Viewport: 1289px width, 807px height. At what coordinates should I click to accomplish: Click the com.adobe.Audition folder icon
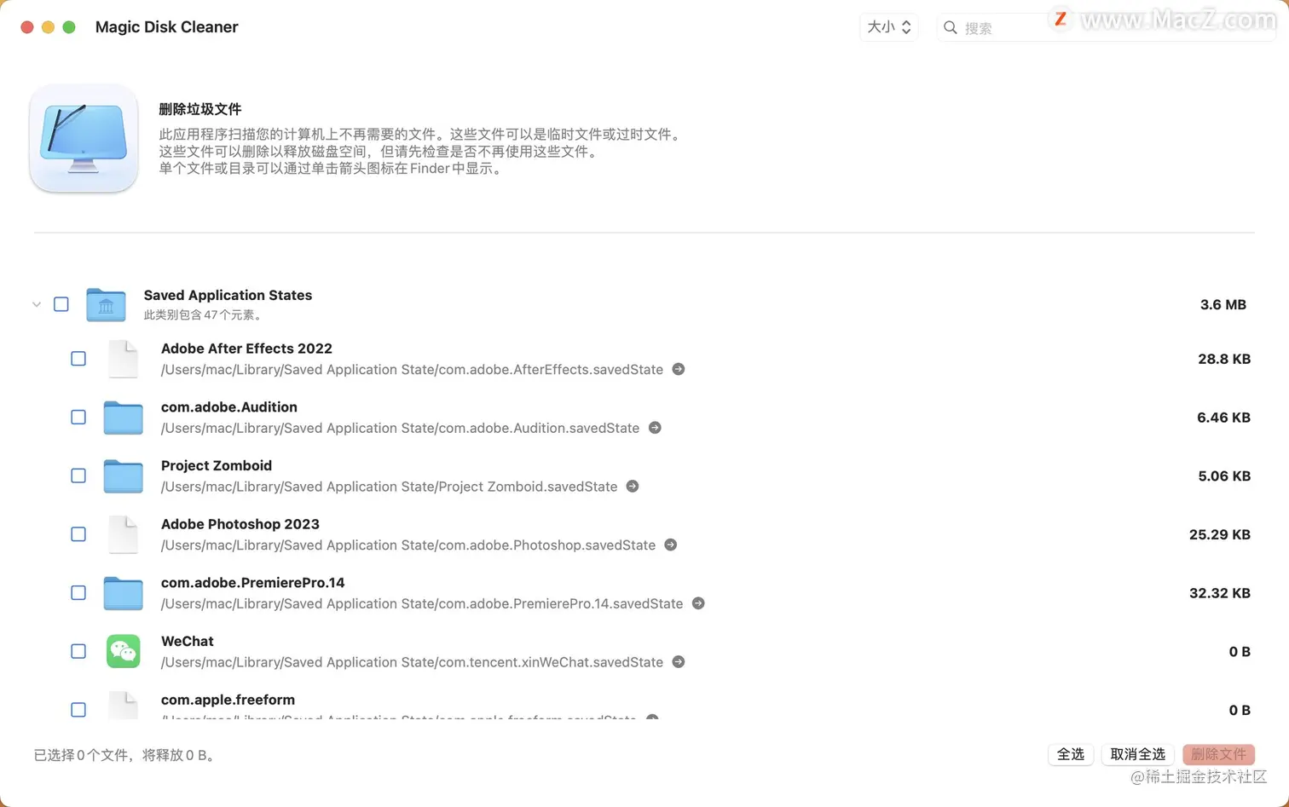click(123, 417)
